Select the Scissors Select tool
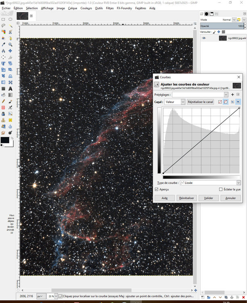 point(10,32)
